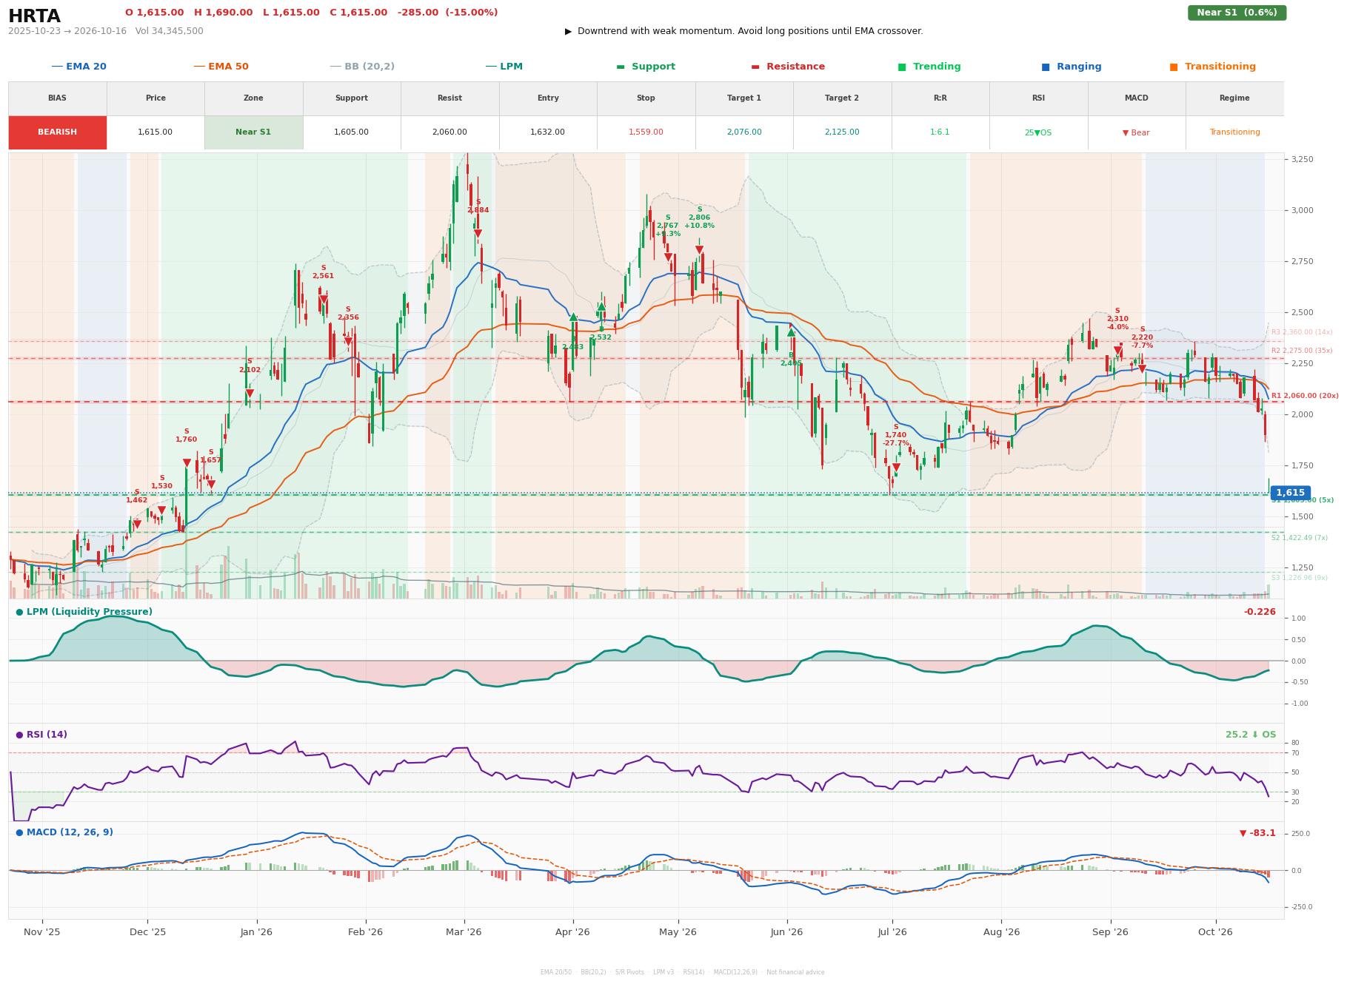Click the red sell triangle below S 2,884
Image resolution: width=1347 pixels, height=984 pixels.
(x=478, y=234)
